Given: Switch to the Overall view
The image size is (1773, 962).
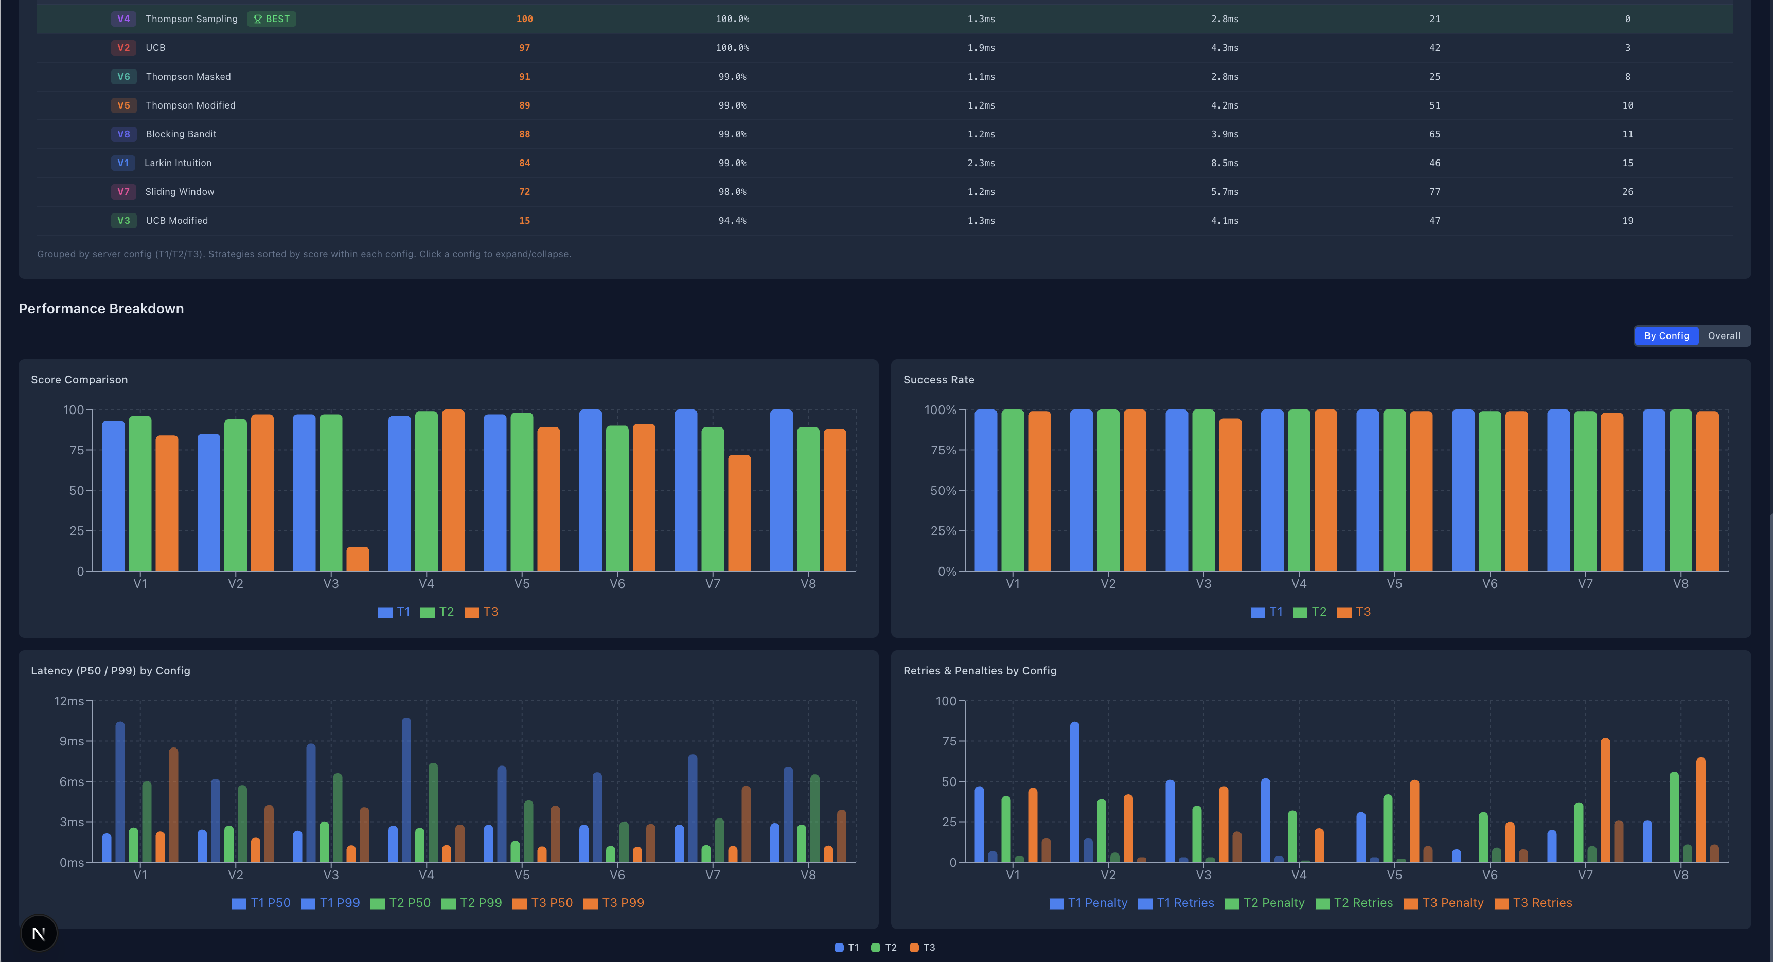Looking at the screenshot, I should coord(1724,335).
